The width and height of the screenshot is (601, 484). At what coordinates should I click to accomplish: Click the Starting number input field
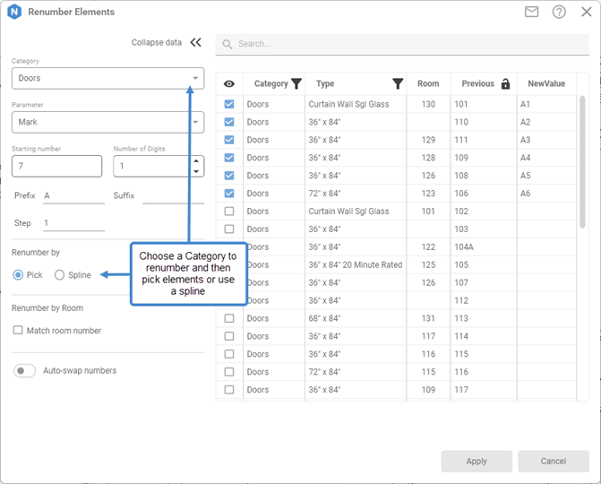coord(56,166)
